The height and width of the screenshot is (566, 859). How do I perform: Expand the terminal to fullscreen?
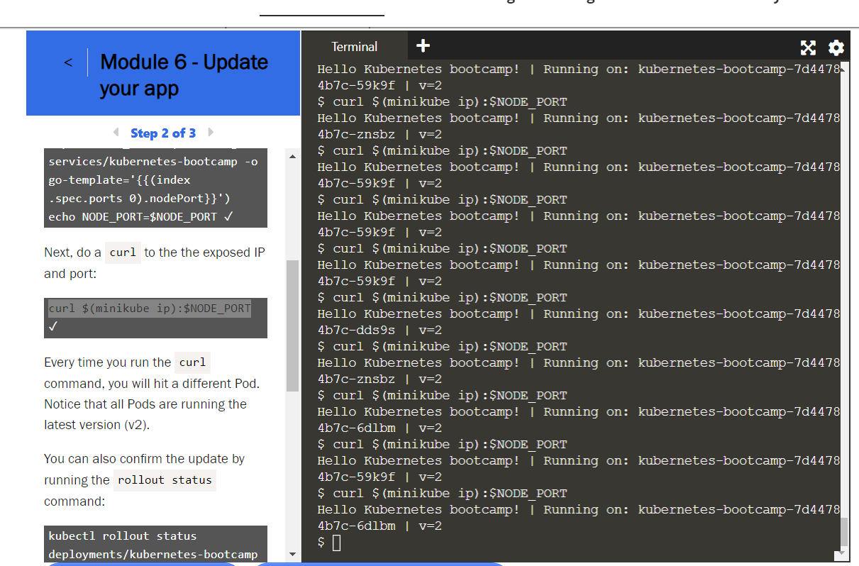[808, 48]
